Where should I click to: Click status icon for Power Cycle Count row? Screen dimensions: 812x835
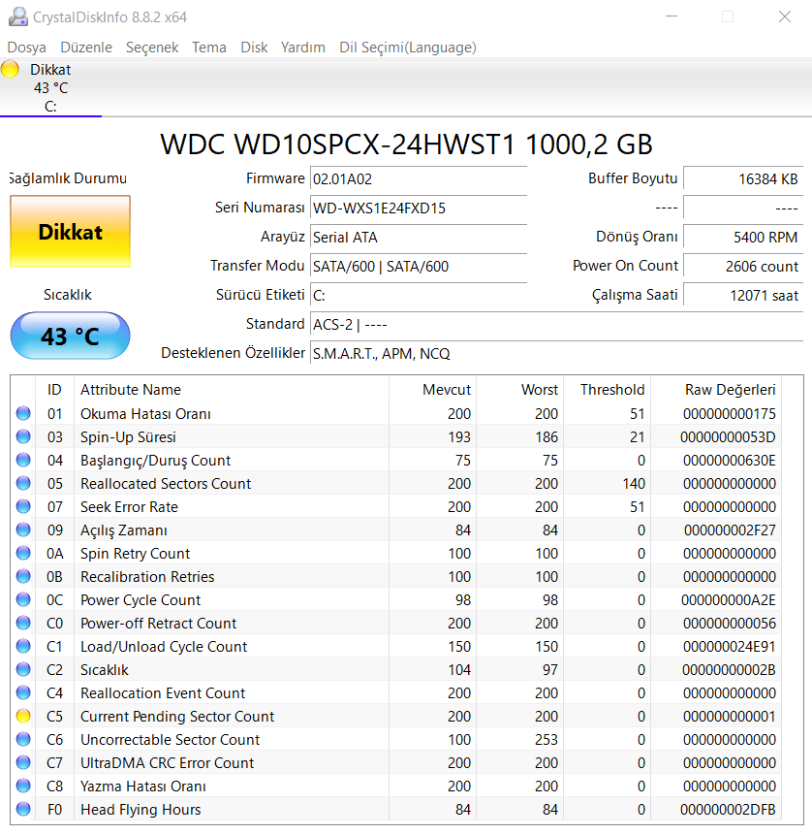pyautogui.click(x=23, y=599)
